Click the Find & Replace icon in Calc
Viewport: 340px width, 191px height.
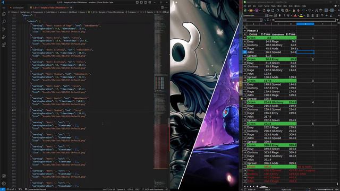[x=317, y=10]
